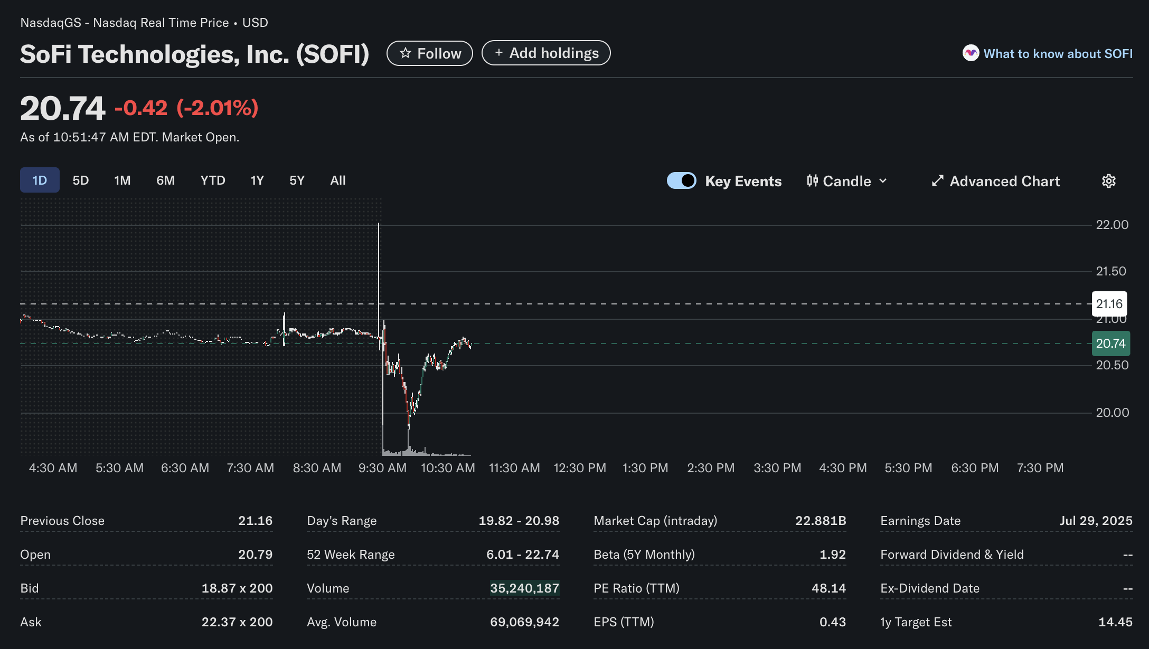Click the Volume value 35,240,187

tap(524, 588)
